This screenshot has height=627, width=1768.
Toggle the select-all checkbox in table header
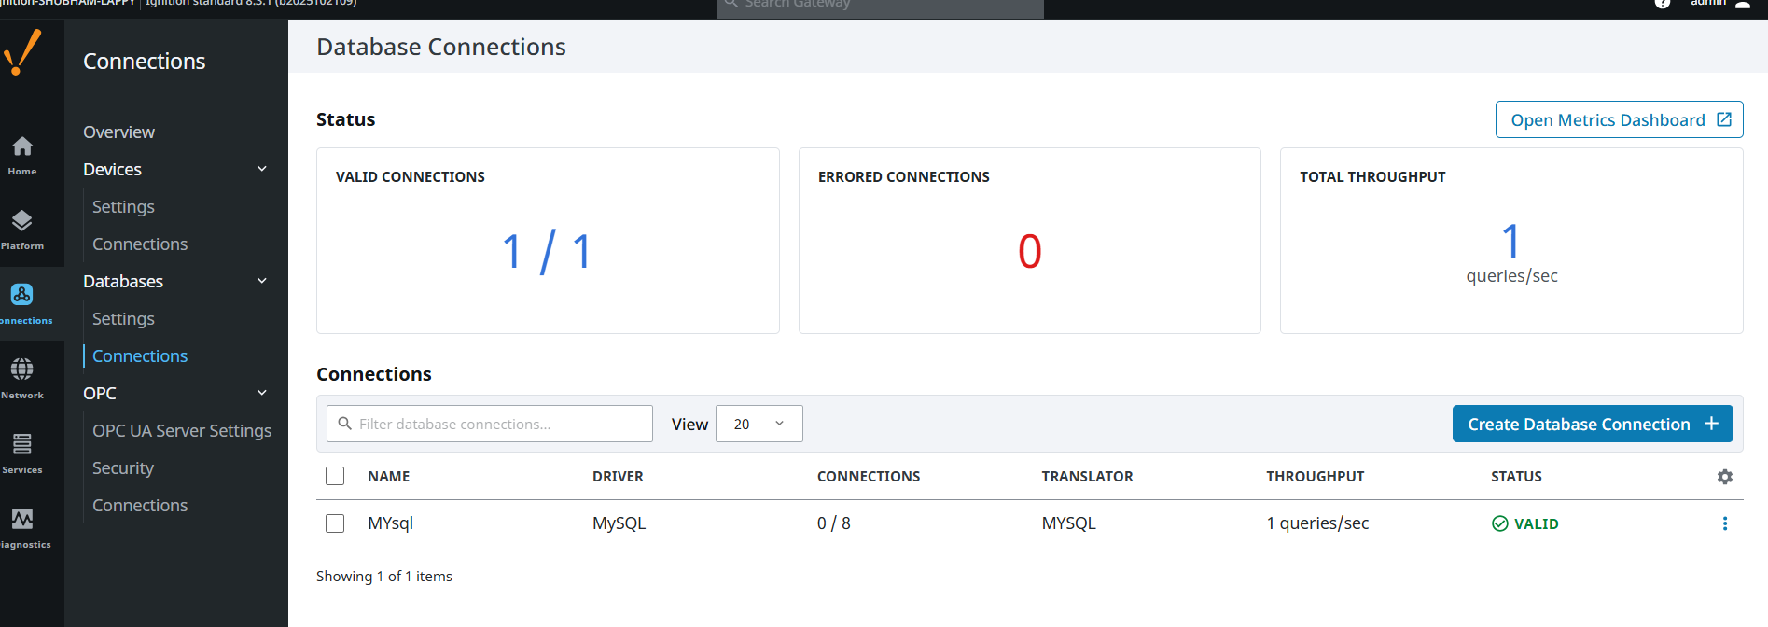coord(335,477)
